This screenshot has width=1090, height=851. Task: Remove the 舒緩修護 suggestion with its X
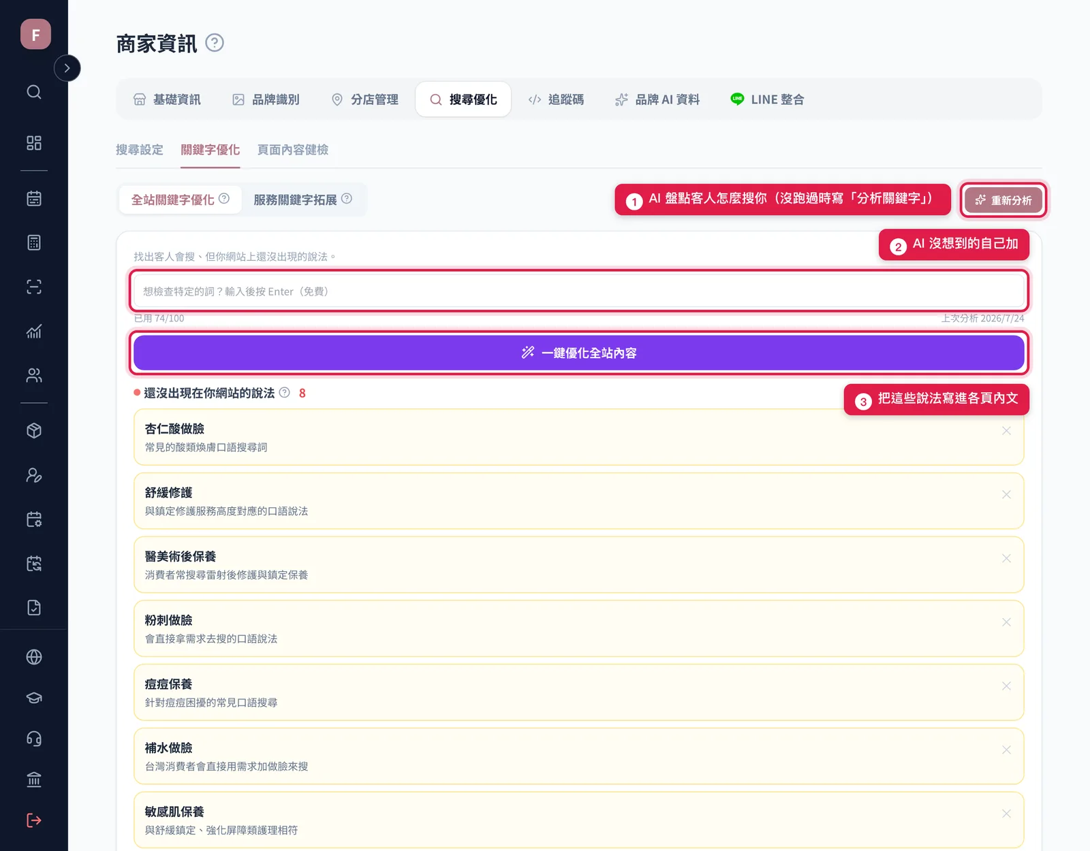1006,495
